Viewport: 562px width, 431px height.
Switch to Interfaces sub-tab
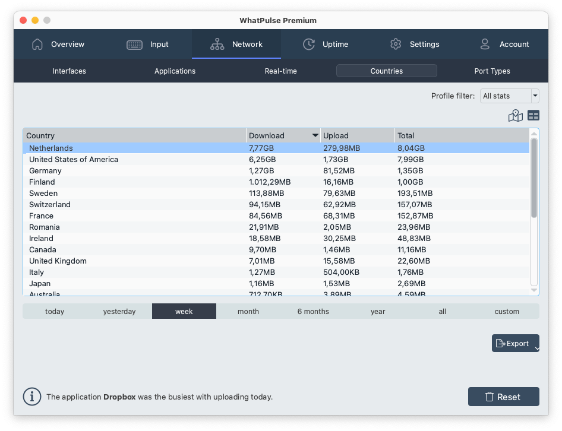pos(69,71)
